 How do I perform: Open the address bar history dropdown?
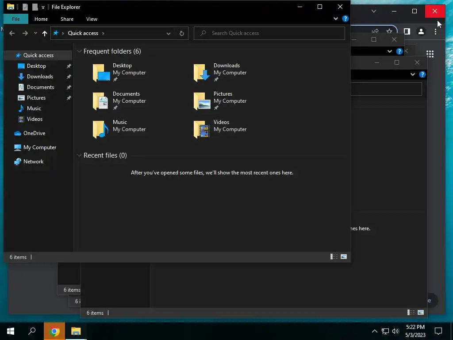pos(169,33)
